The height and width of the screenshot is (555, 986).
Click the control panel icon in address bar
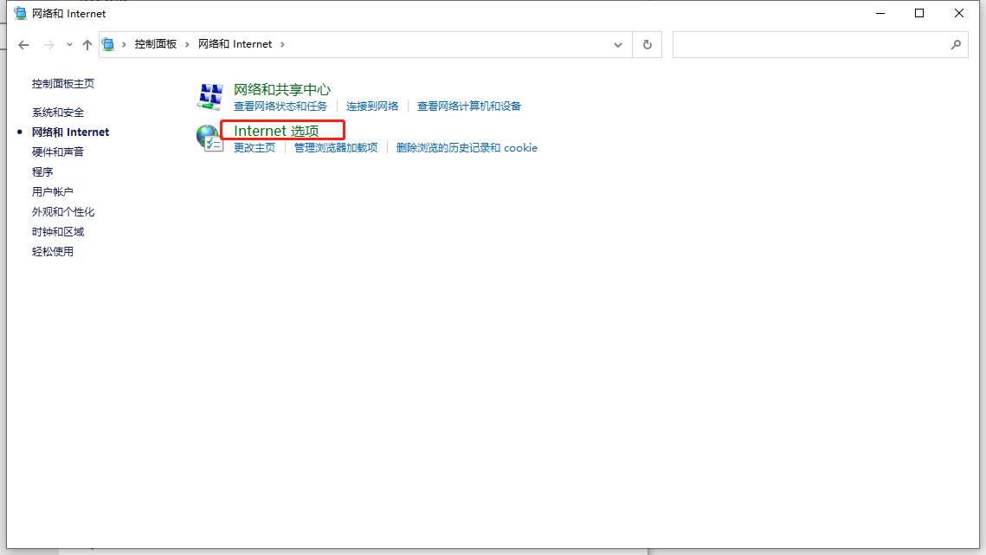point(109,44)
